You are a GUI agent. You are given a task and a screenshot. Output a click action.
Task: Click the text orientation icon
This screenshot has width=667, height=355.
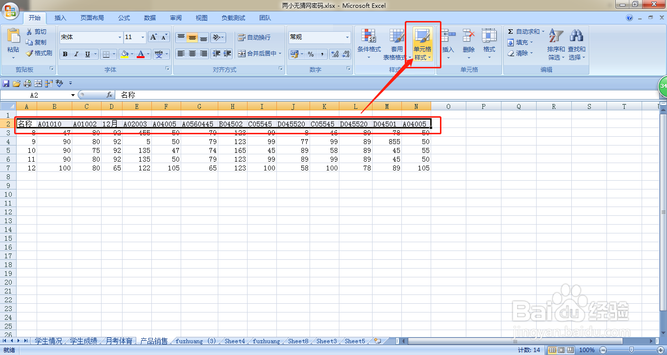215,38
